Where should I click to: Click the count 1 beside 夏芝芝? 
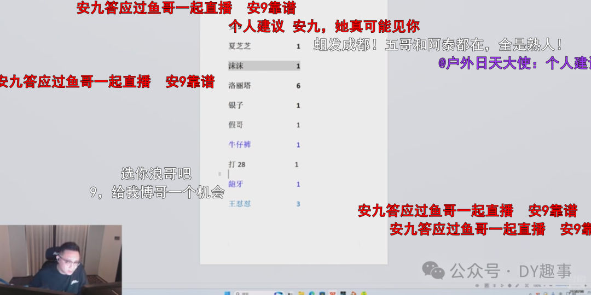coord(298,46)
